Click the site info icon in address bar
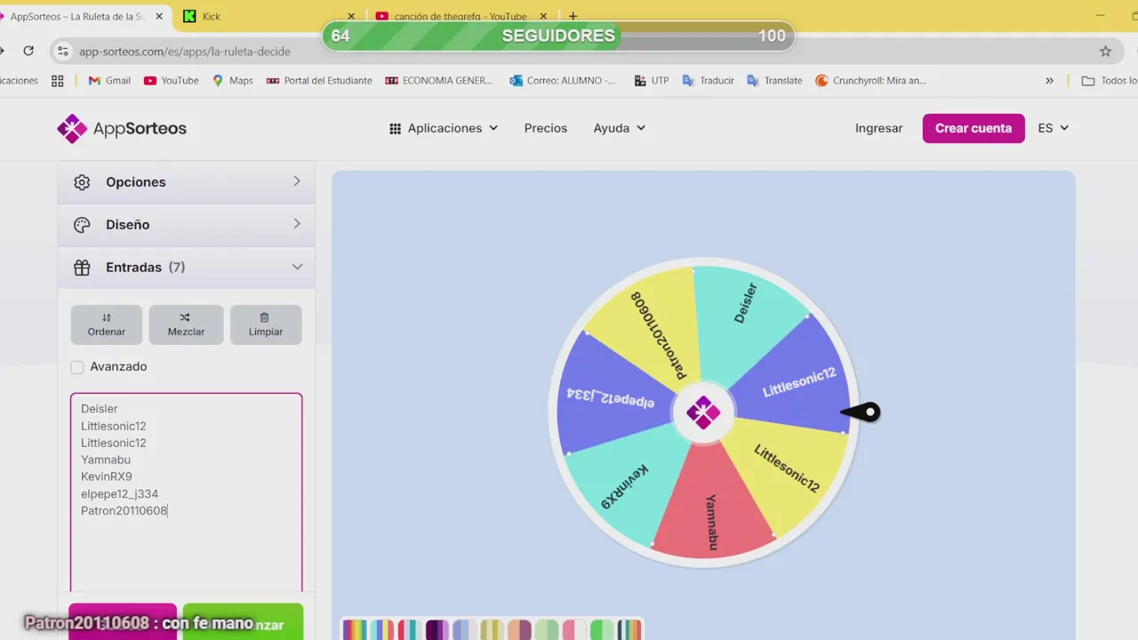The width and height of the screenshot is (1138, 640). (63, 52)
